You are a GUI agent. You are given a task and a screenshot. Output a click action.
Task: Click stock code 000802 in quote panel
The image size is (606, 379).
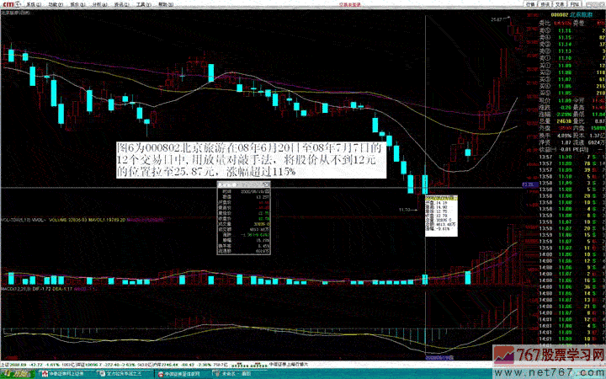pos(559,14)
